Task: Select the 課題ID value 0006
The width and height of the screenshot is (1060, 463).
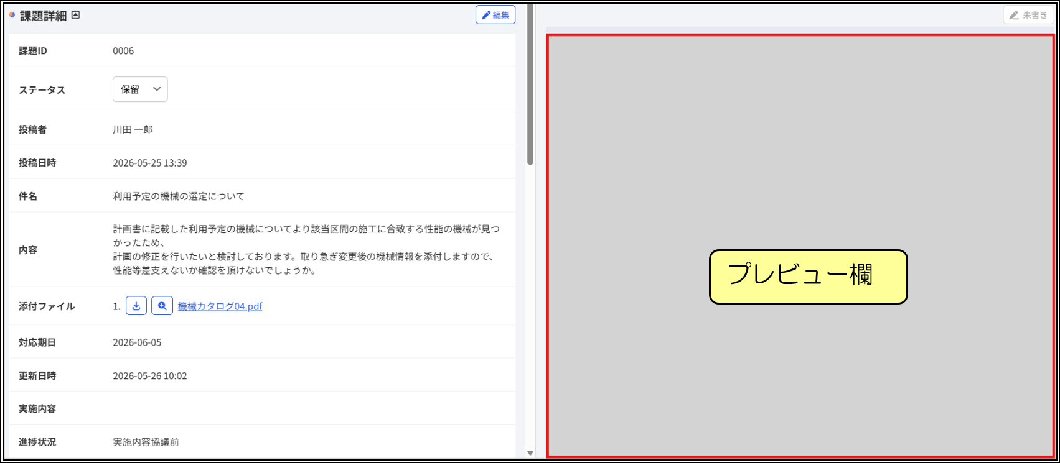Action: click(123, 51)
